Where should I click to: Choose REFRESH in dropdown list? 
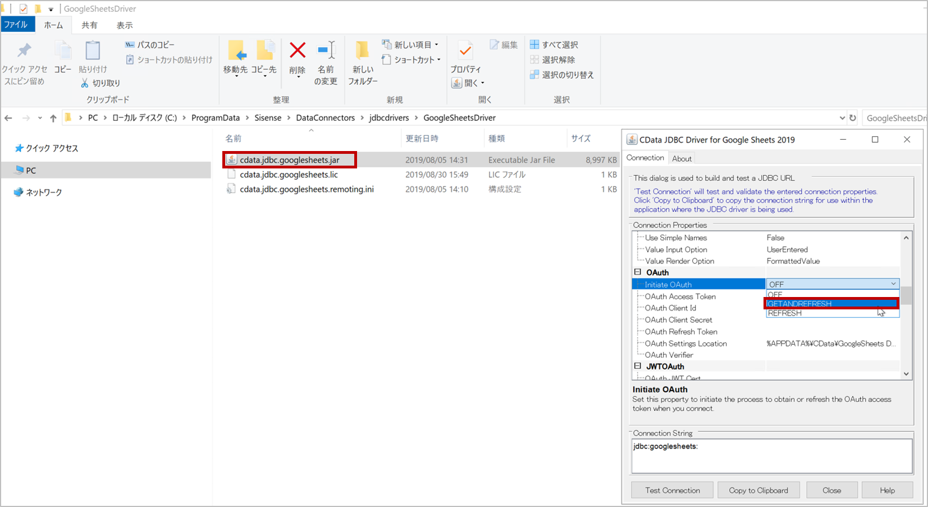(x=833, y=313)
